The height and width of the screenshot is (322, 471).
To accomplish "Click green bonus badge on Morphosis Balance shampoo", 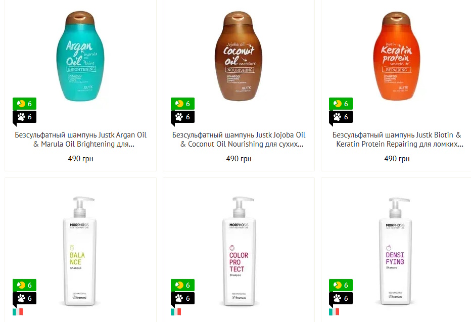I will pos(24,285).
